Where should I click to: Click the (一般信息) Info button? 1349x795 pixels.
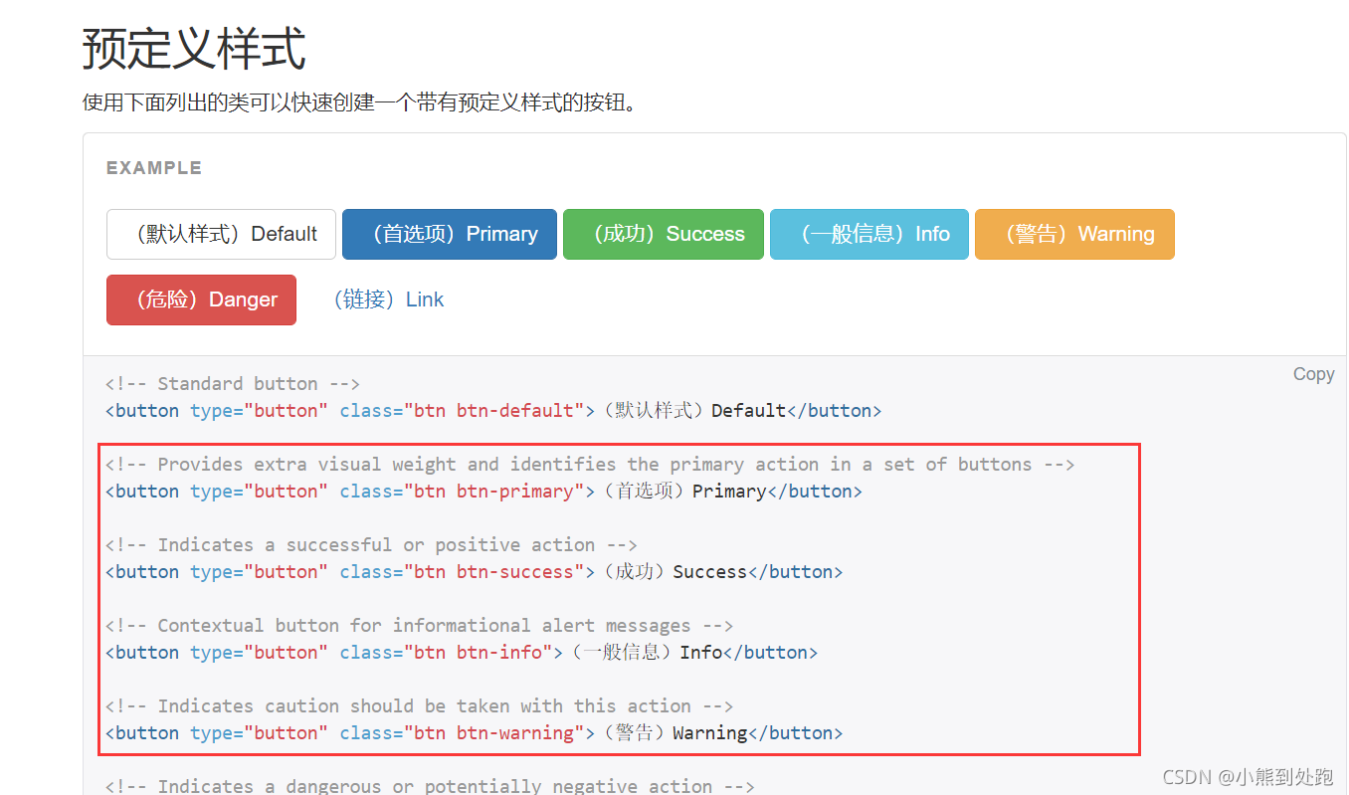click(868, 234)
